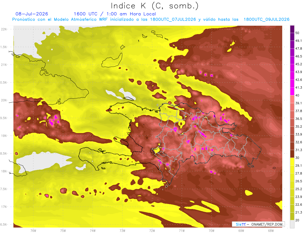Click the colorbar value "36.5"
The height and width of the screenshot is (234, 304).
tap(299, 119)
